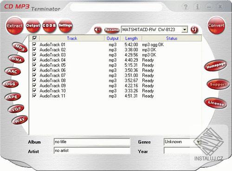Sort by the Length column header
Viewport: 232px width, 171px height.
click(131, 38)
